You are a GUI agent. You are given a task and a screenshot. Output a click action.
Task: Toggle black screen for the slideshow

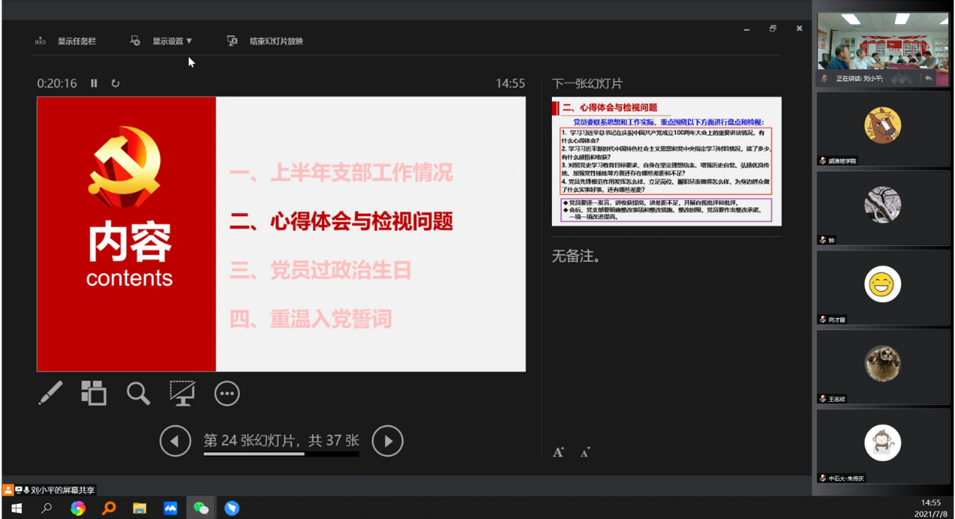pos(182,393)
